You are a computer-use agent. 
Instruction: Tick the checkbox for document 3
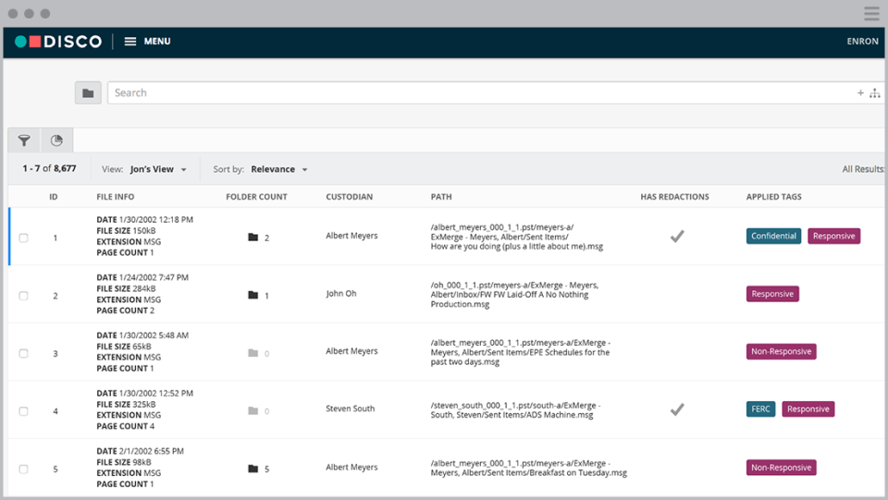coord(24,353)
